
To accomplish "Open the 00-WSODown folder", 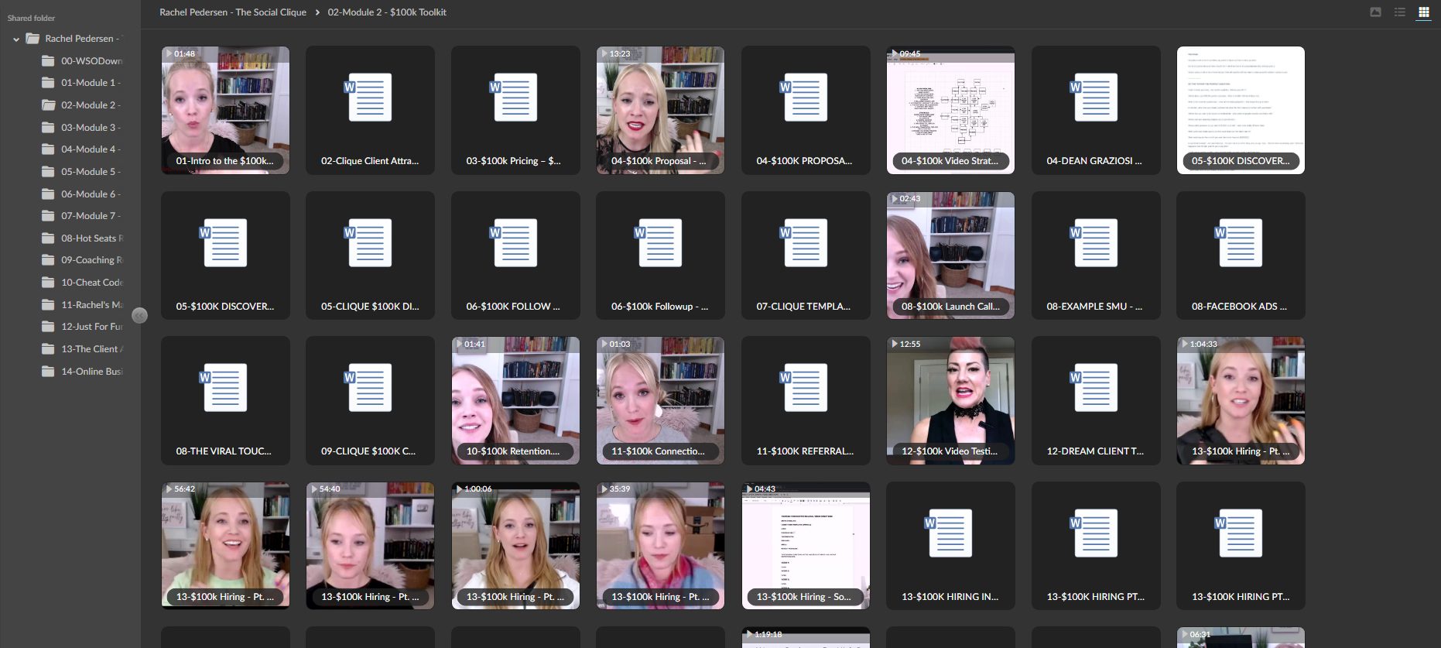I will pos(82,60).
